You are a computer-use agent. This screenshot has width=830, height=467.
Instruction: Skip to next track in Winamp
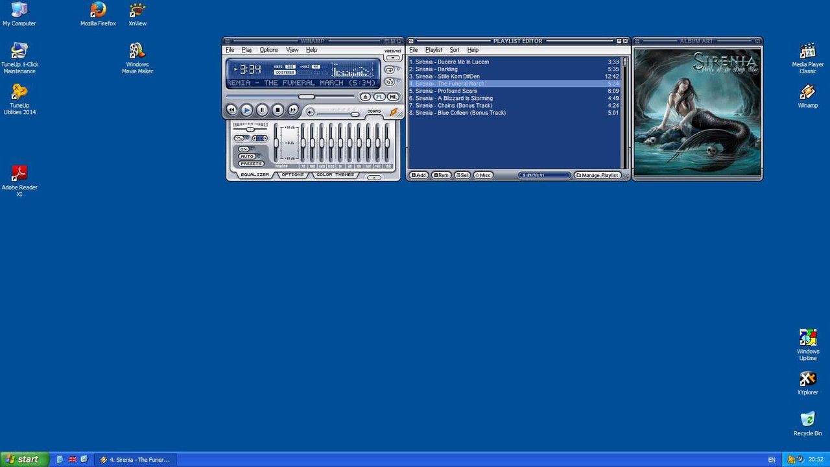(x=293, y=110)
